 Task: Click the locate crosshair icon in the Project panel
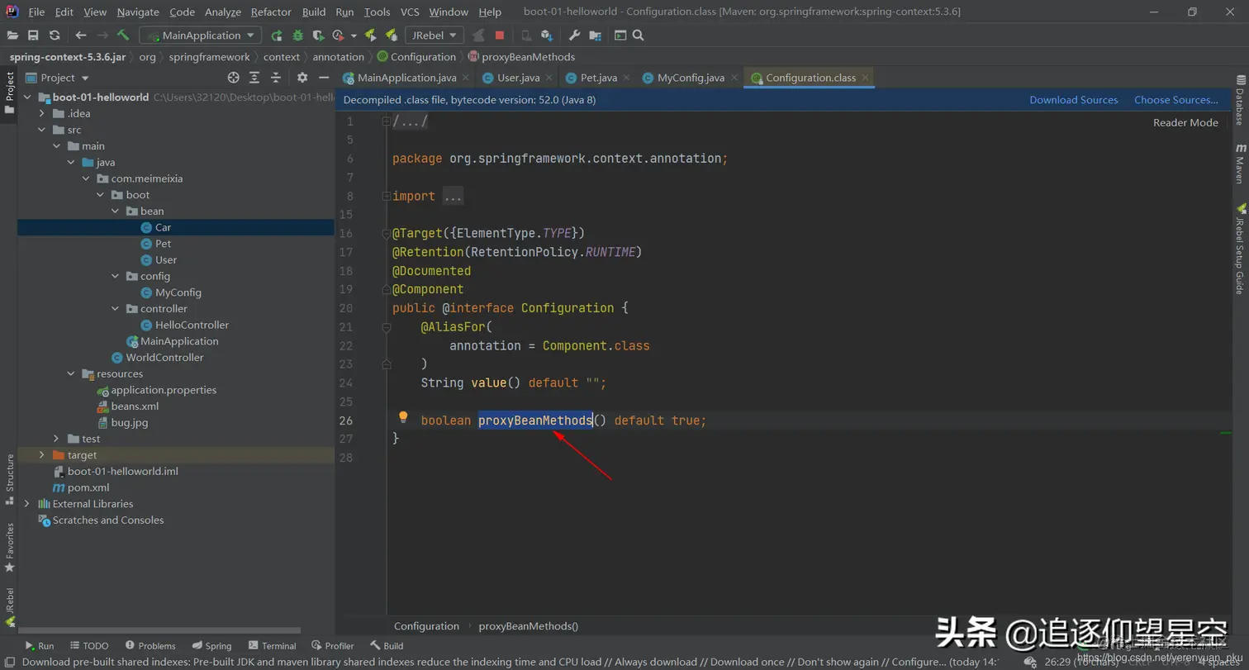(x=233, y=78)
